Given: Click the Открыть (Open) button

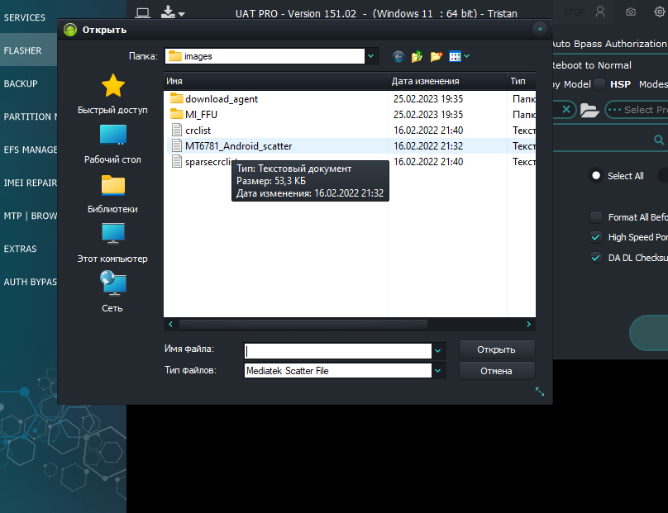Looking at the screenshot, I should pos(497,349).
